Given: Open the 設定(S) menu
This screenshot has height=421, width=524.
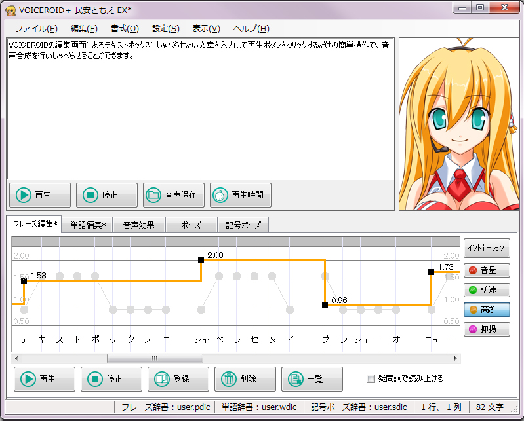Looking at the screenshot, I should click(166, 29).
